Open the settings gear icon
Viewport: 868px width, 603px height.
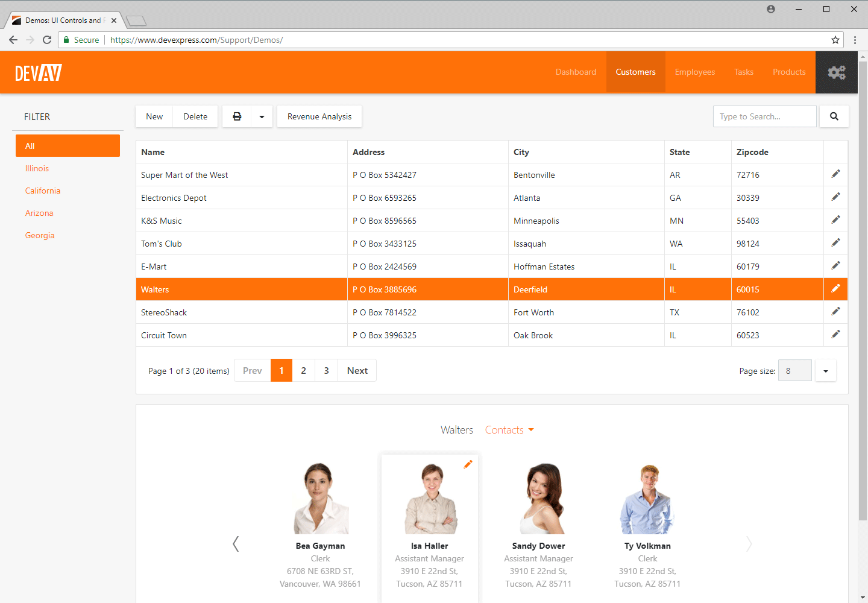point(837,72)
